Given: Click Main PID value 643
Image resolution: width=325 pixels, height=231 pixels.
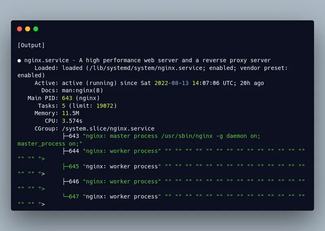Looking at the screenshot, I should 67,98.
